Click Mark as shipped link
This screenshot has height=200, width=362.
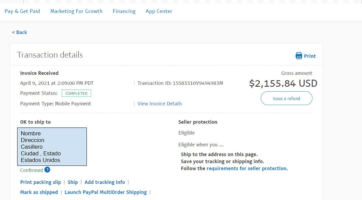[39, 192]
